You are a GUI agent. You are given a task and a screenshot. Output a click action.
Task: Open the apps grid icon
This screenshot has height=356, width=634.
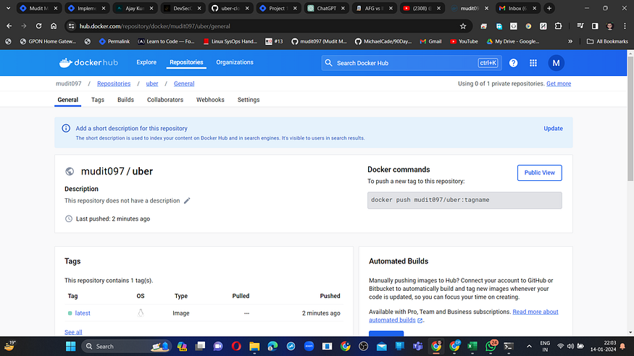click(533, 63)
